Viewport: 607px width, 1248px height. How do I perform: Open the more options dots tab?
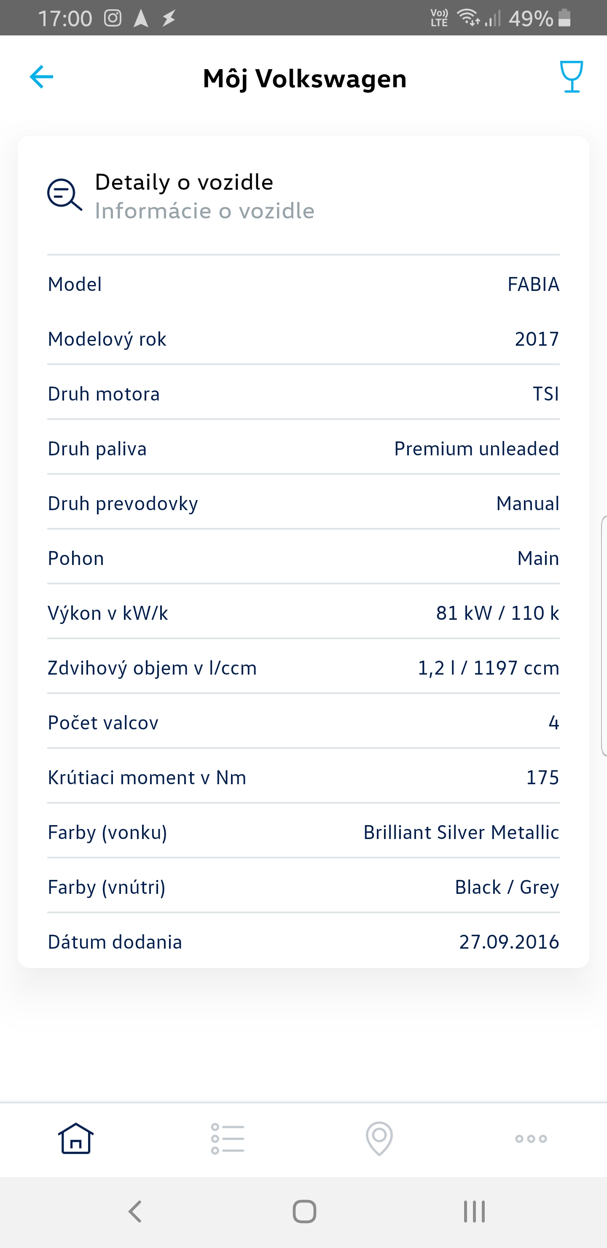531,1138
